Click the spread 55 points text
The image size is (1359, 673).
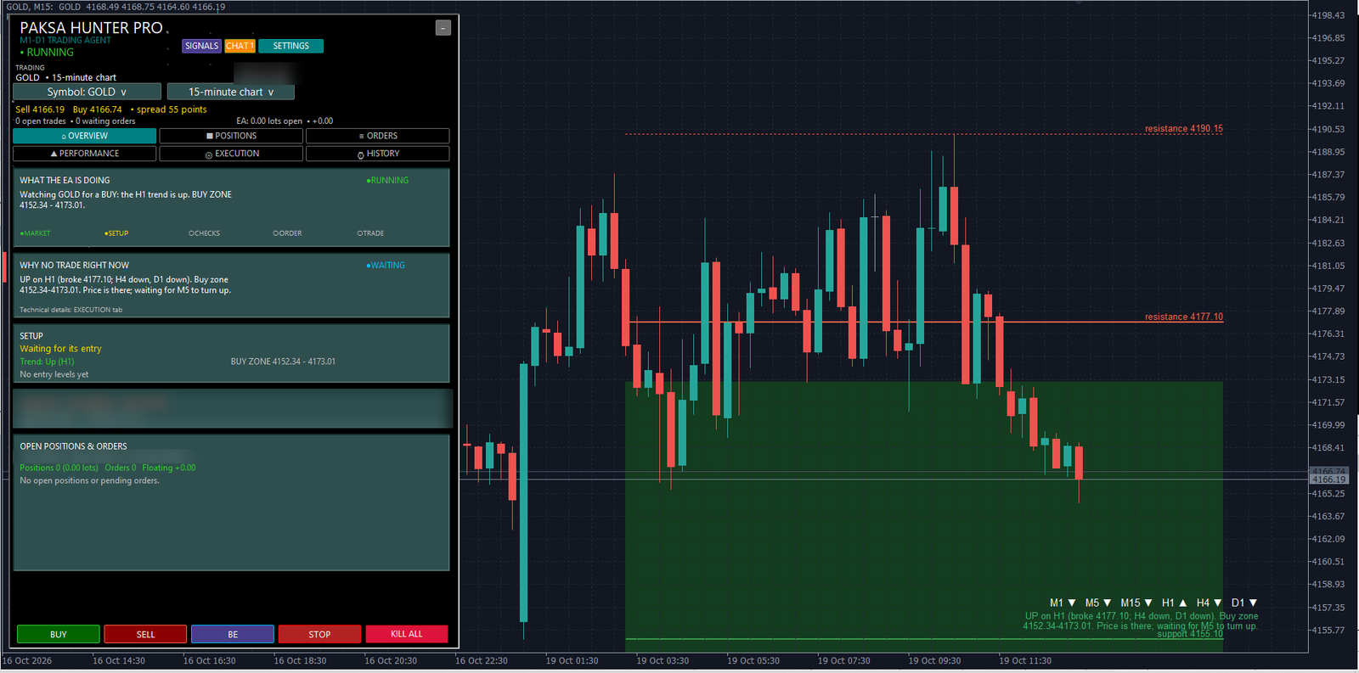tap(172, 109)
